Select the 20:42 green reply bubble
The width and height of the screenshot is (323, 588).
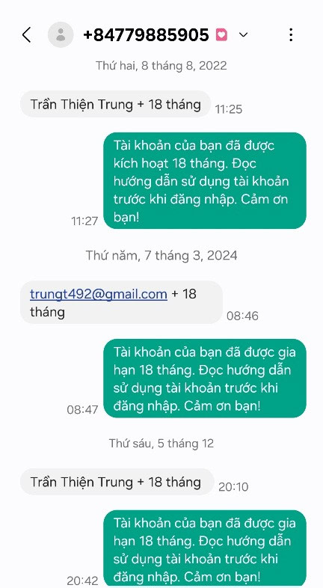tap(205, 548)
